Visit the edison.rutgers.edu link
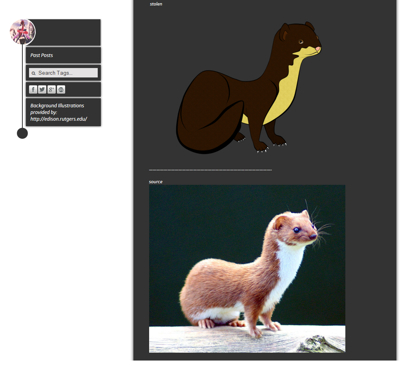Viewport: 405px width, 368px height. click(x=58, y=119)
